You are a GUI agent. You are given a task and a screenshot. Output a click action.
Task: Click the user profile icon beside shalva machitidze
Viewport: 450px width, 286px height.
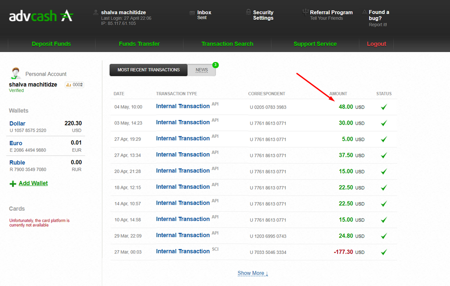click(x=96, y=12)
